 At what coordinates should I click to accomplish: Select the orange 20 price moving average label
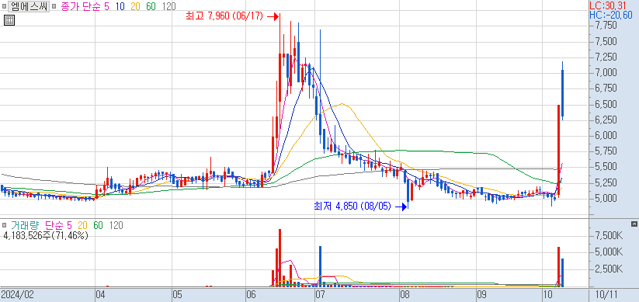pyautogui.click(x=135, y=6)
